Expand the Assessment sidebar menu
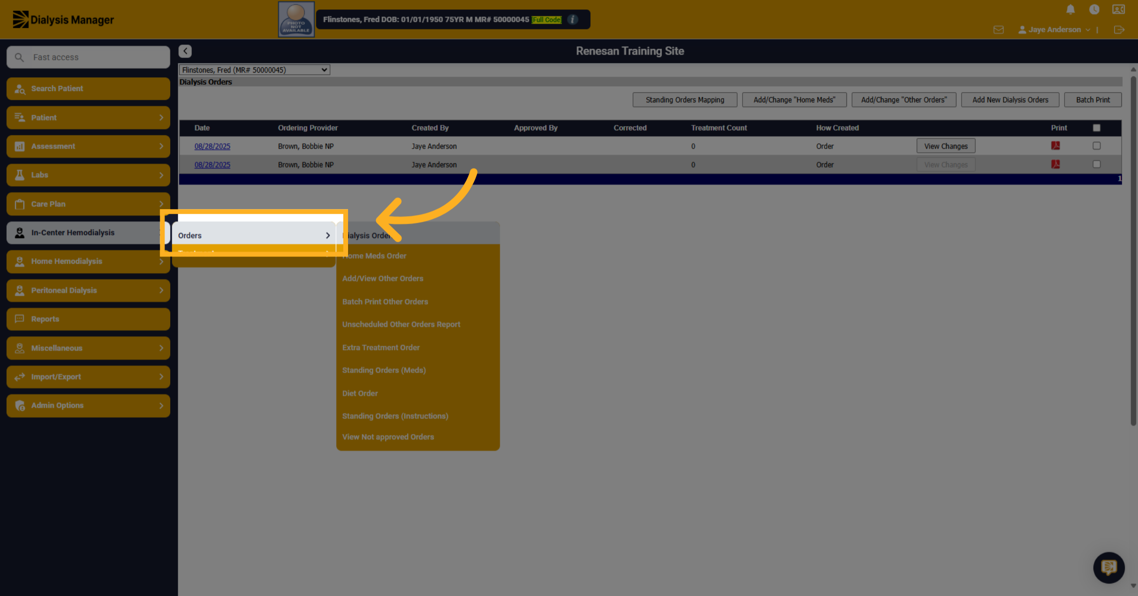This screenshot has height=596, width=1138. [88, 146]
